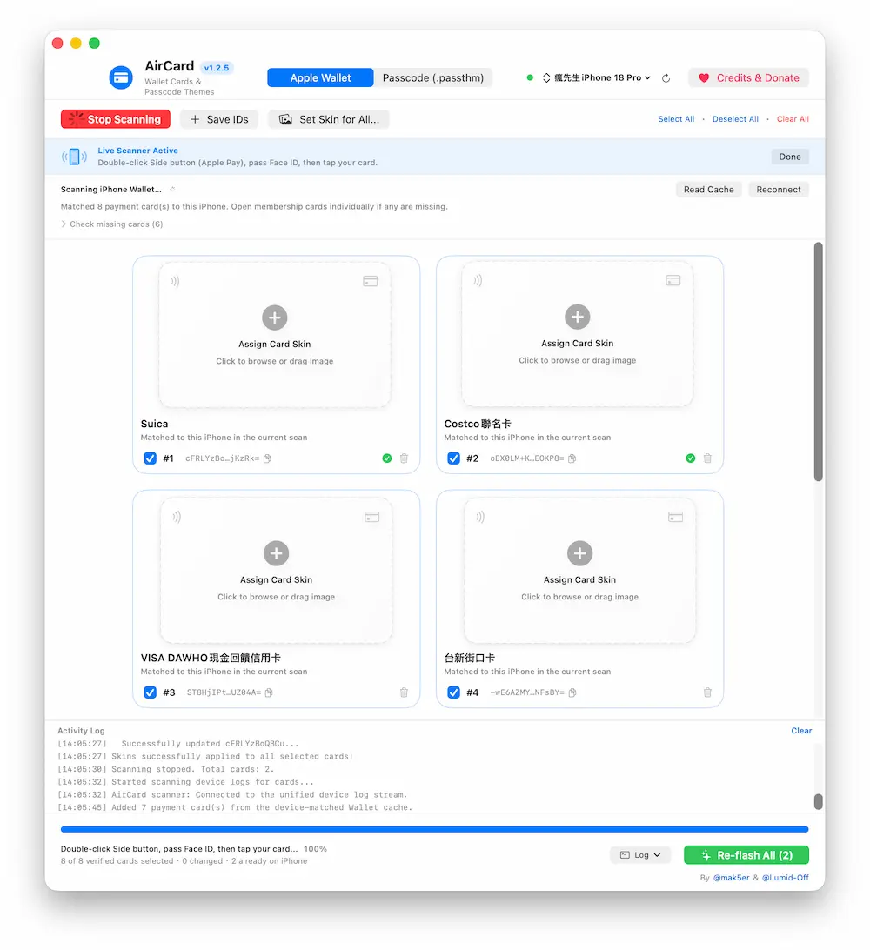This screenshot has width=870, height=950.
Task: Open Credits & Donate
Action: pos(749,77)
